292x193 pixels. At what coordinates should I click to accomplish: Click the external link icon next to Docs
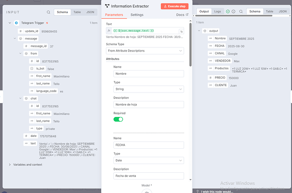click(187, 14)
